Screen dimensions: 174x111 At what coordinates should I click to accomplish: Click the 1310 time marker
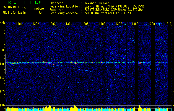pos(168,24)
